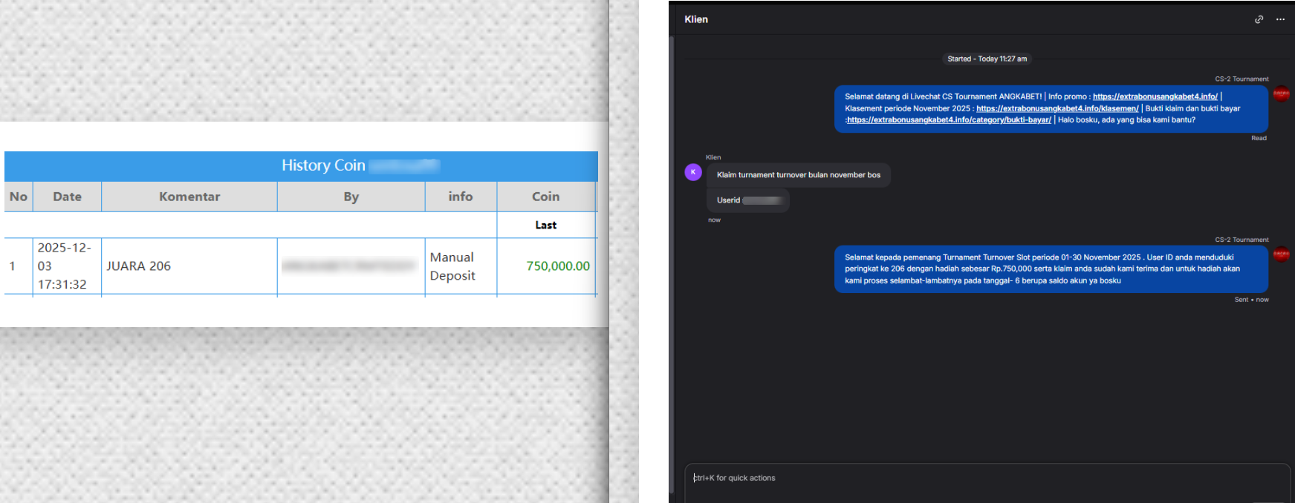Click the 750,000.00 coin amount
This screenshot has width=1295, height=503.
(x=557, y=266)
